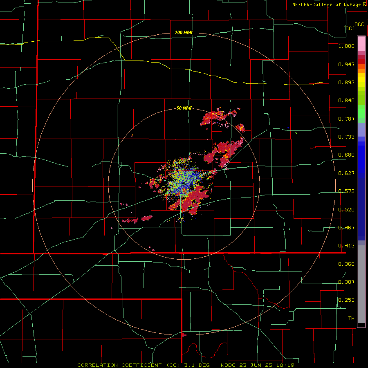Click the 0.413 scale value
The image size is (368, 368).
pos(346,246)
